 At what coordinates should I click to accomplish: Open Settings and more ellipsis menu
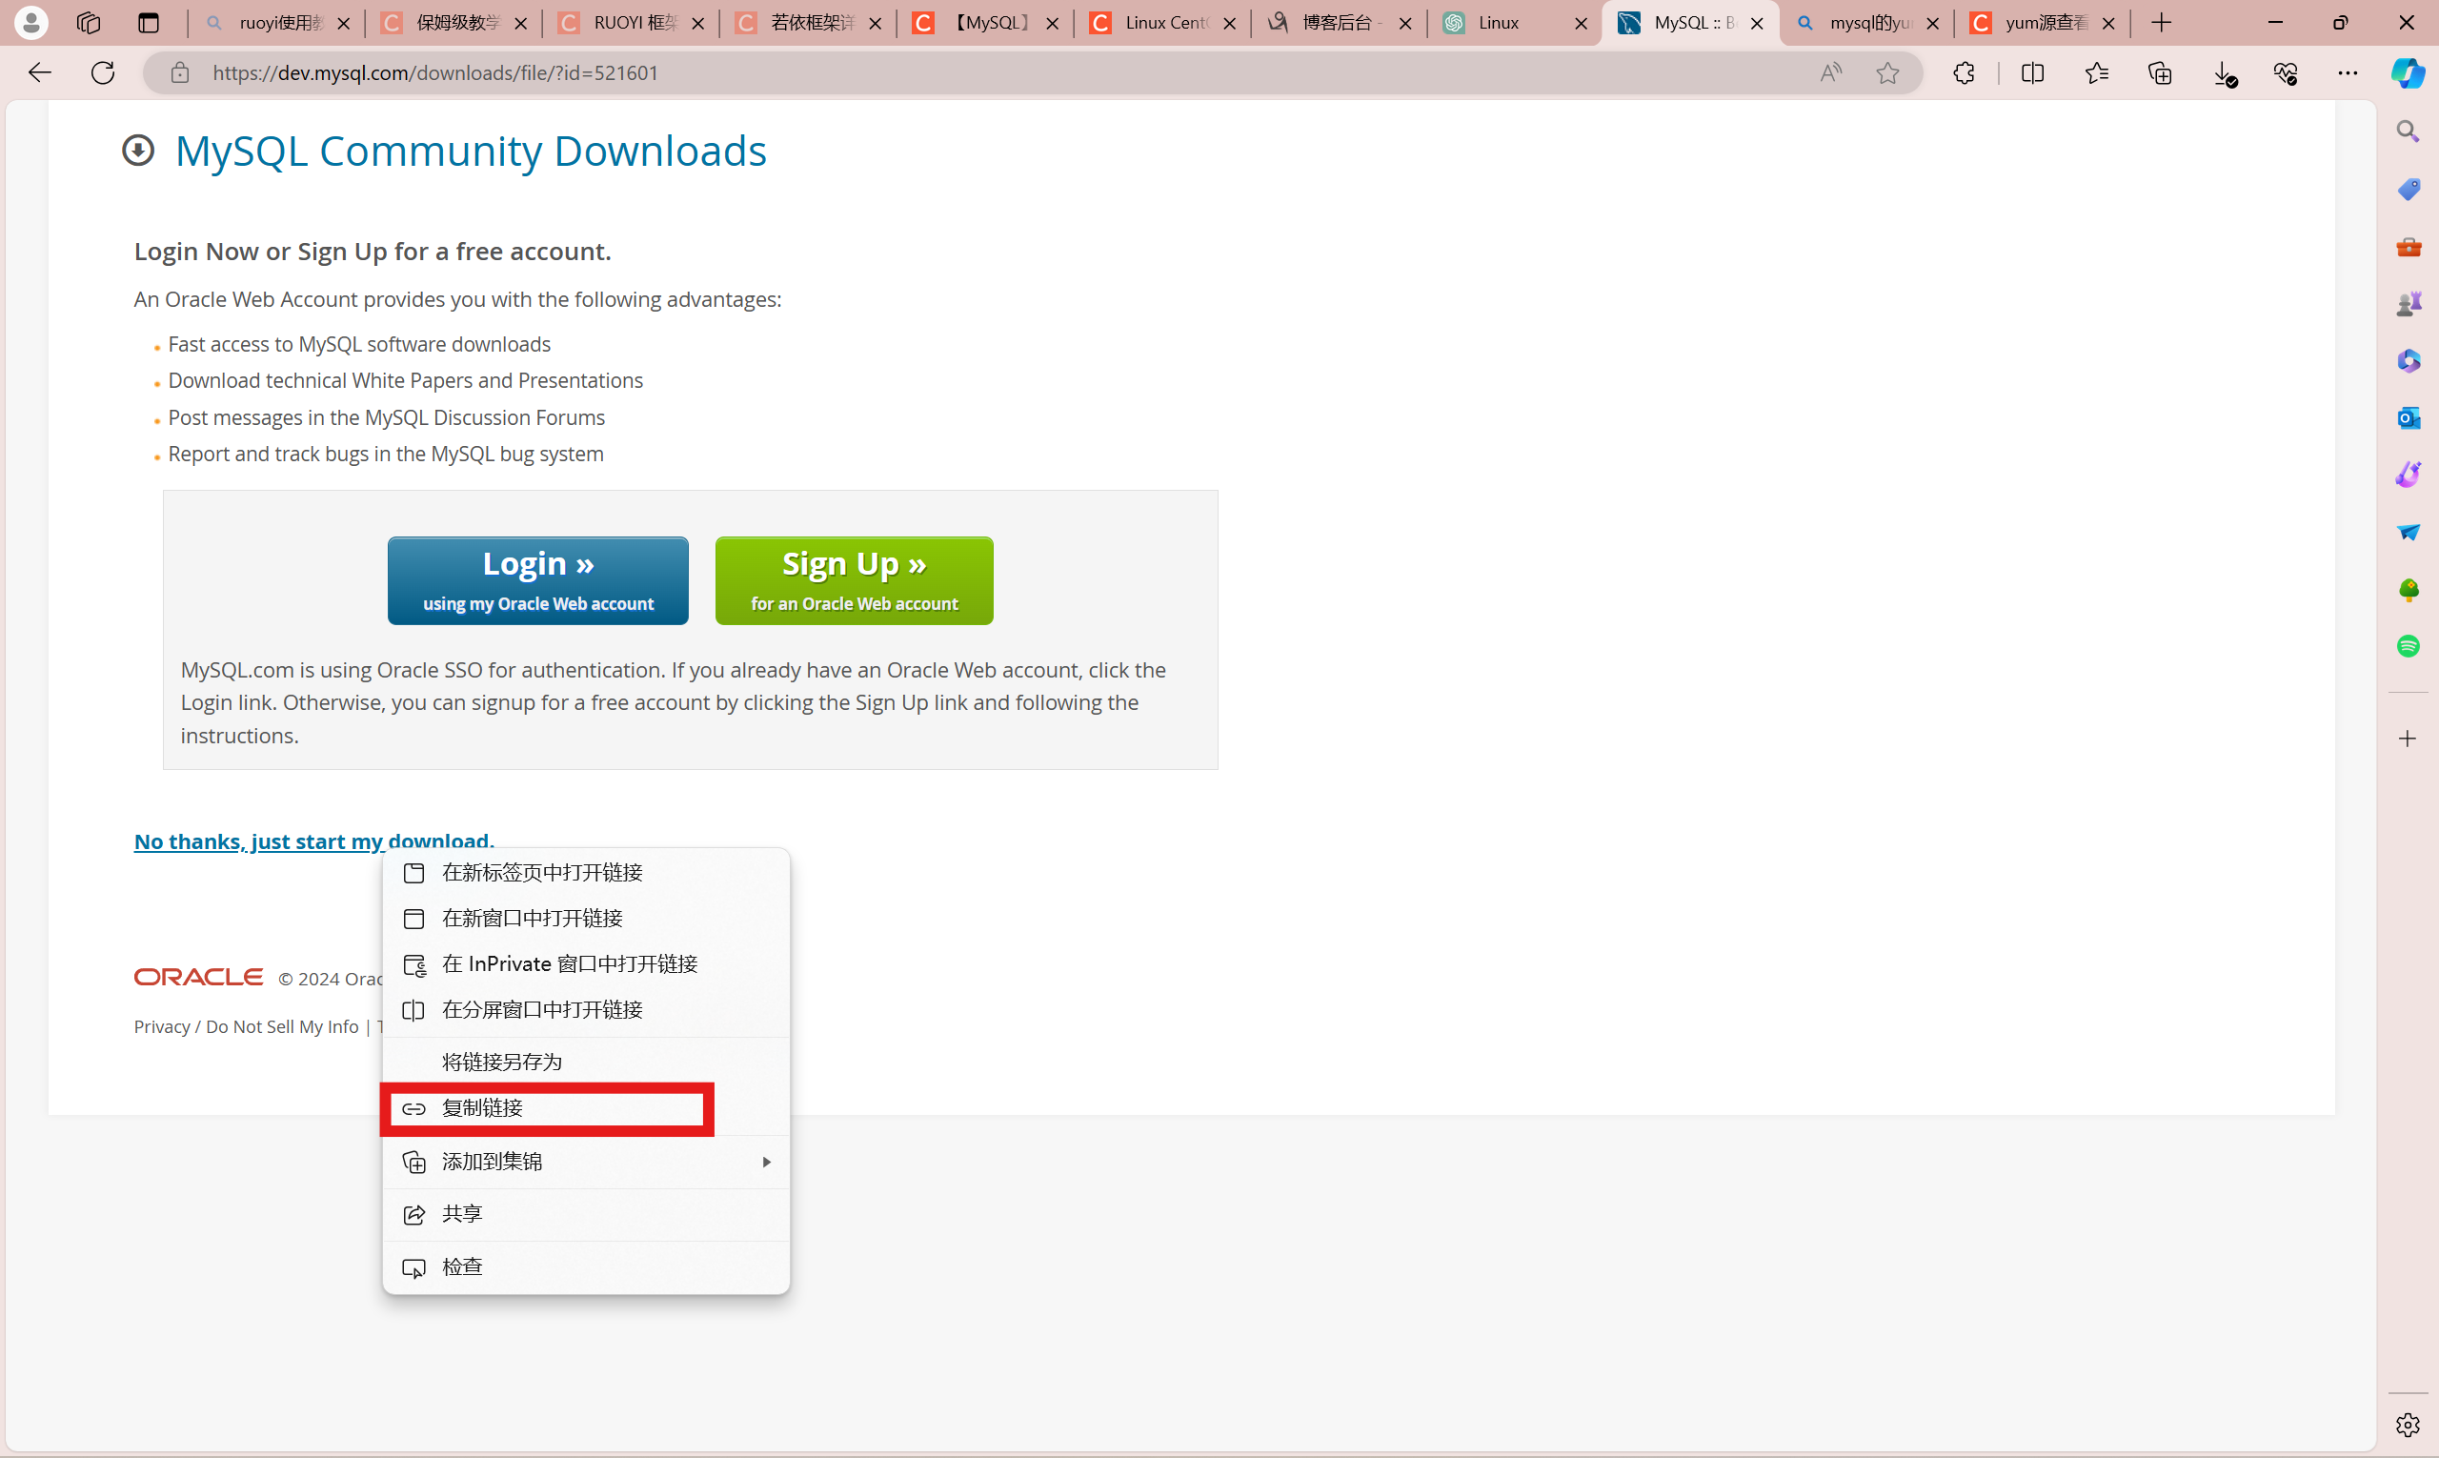[2348, 72]
